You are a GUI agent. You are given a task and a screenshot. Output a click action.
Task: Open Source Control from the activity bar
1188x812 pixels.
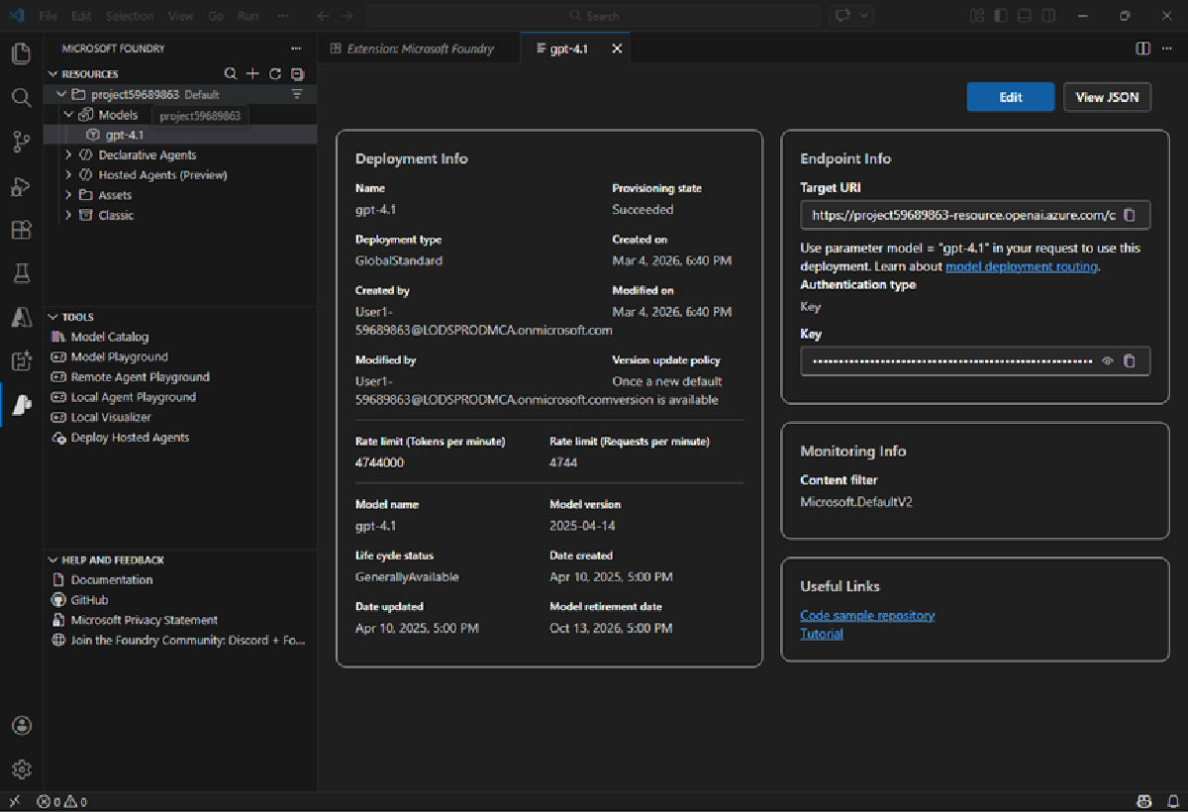[21, 142]
